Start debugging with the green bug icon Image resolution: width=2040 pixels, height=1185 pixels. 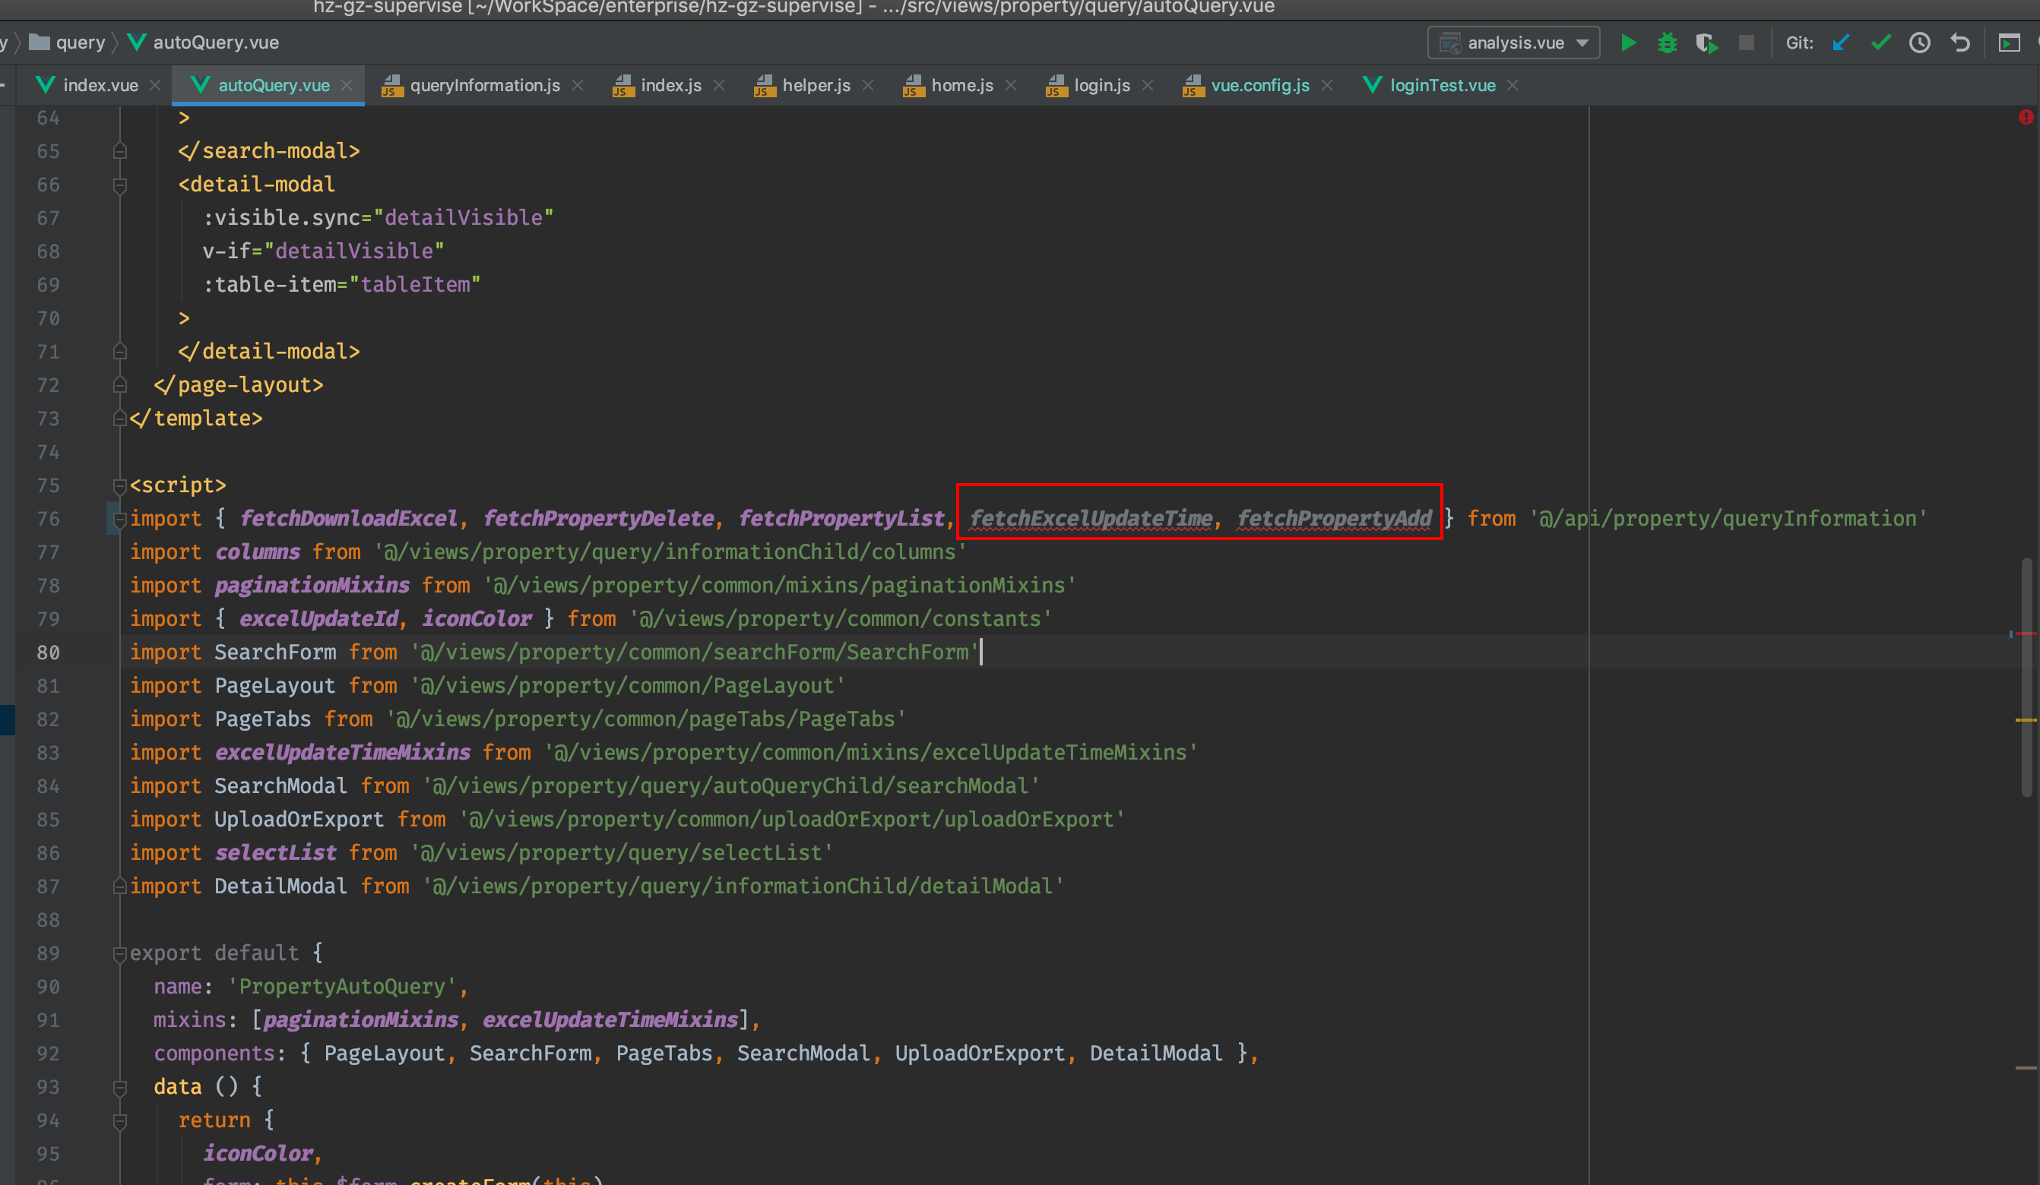point(1668,43)
